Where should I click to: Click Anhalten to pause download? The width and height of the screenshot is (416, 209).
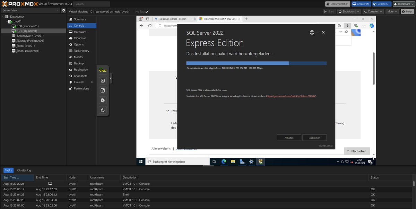pos(289,138)
